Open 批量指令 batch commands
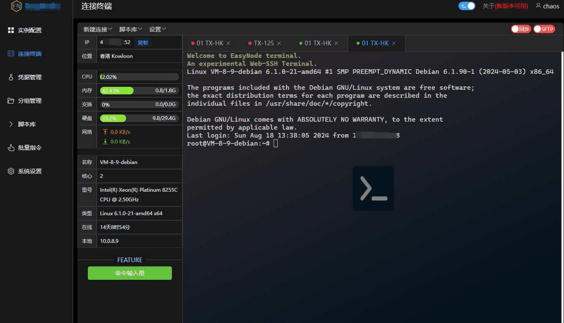 pyautogui.click(x=25, y=148)
